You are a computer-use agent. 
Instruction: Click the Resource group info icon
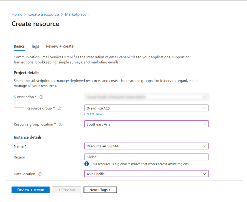(x=59, y=108)
